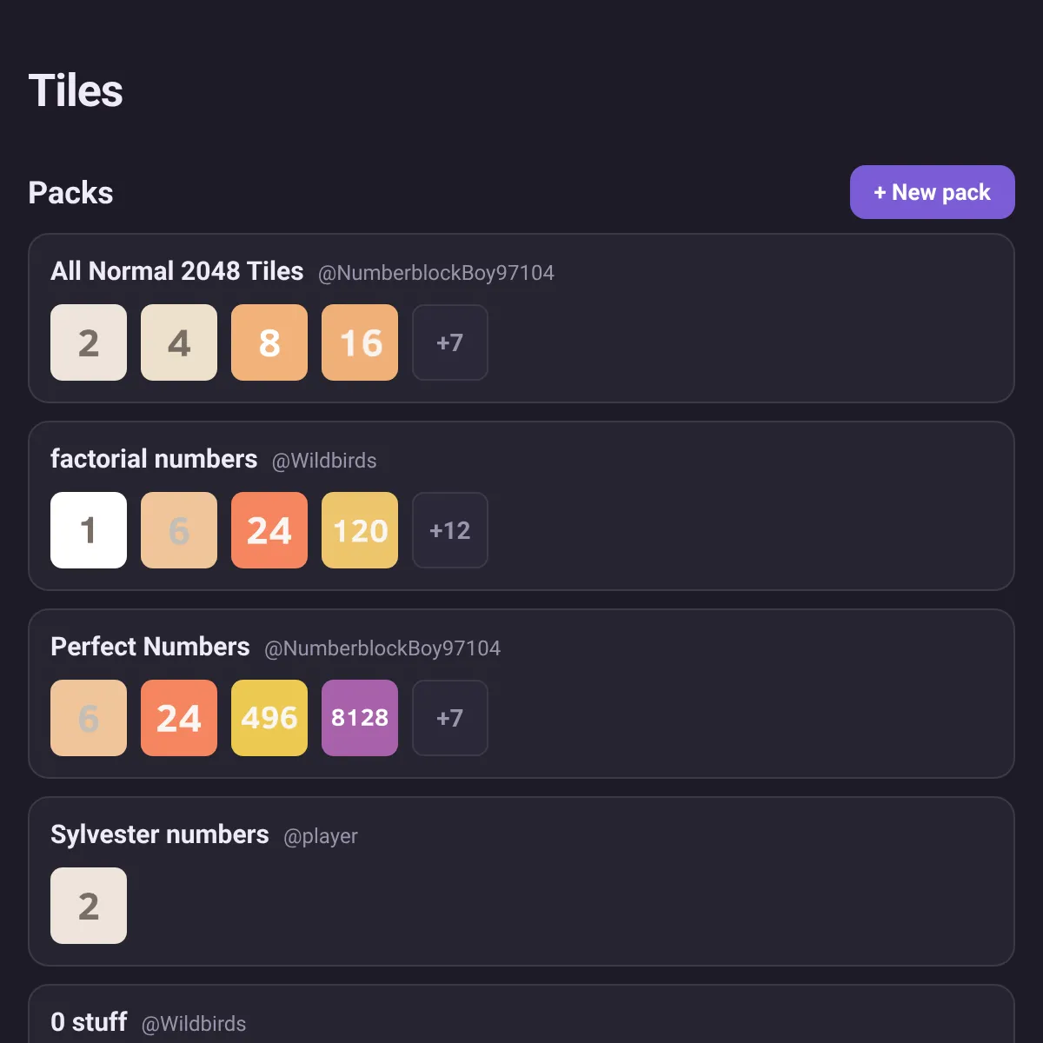Select the 2 tile in Sylvester numbers

tap(89, 906)
